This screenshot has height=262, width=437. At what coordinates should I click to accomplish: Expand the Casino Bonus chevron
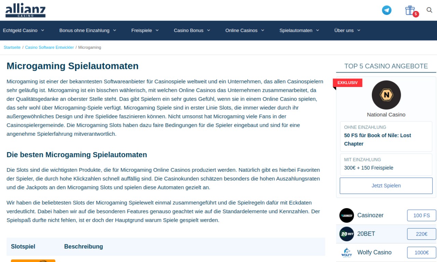click(x=208, y=30)
